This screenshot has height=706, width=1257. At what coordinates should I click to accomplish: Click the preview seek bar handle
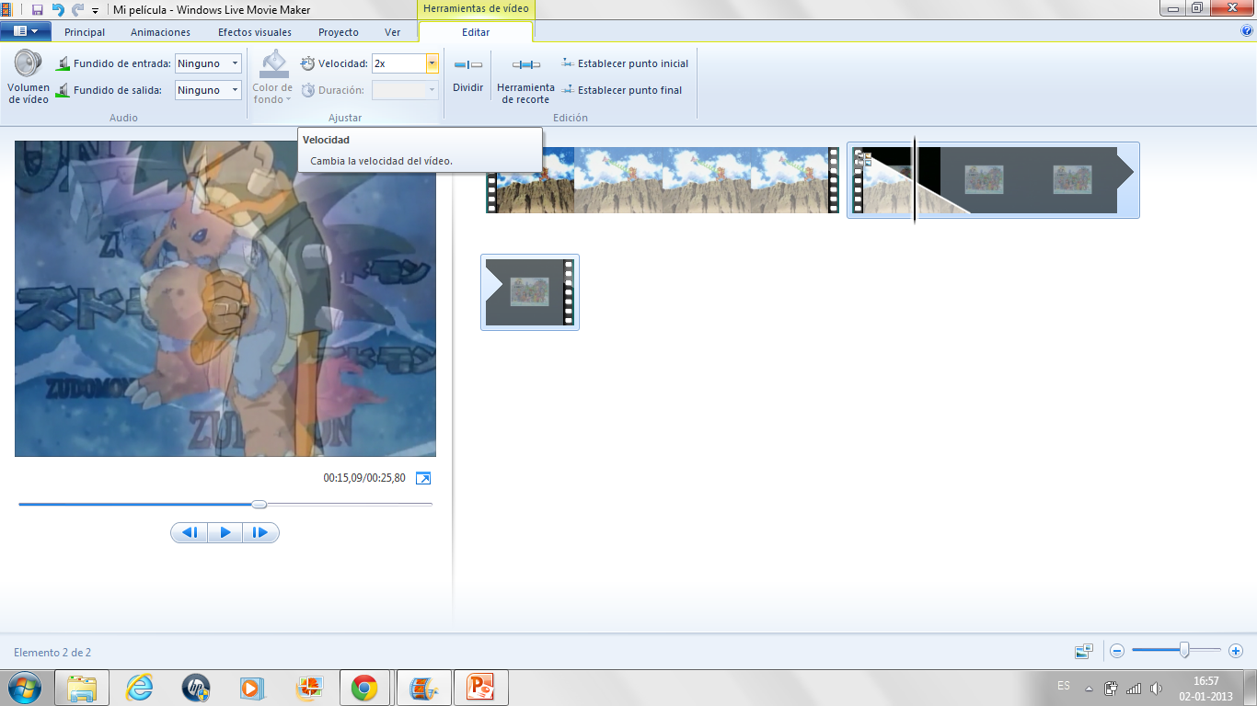(259, 504)
